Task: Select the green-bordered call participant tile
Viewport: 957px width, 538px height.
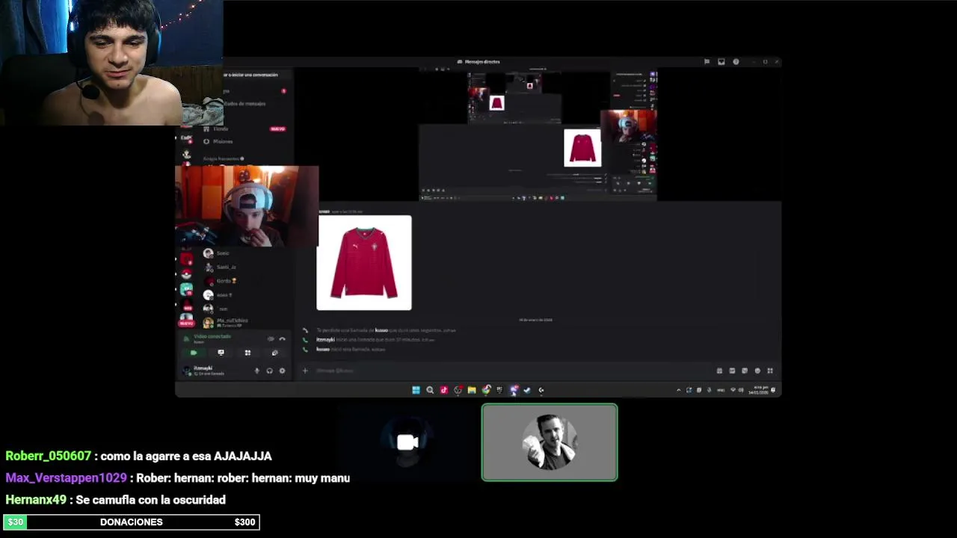Action: click(x=550, y=442)
